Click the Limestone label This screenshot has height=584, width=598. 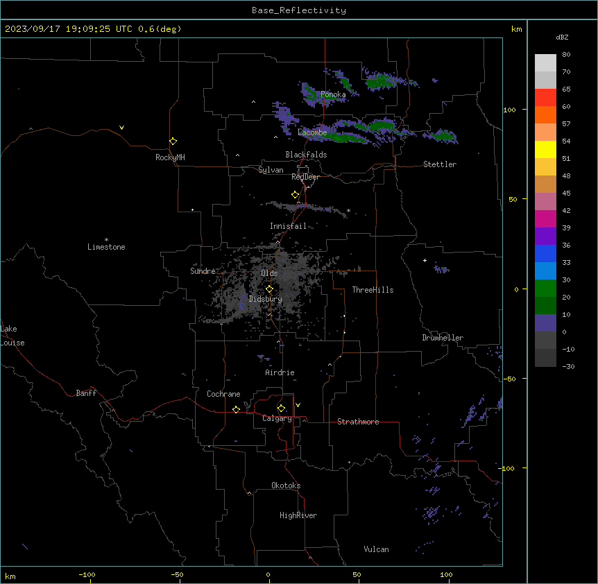(x=106, y=247)
